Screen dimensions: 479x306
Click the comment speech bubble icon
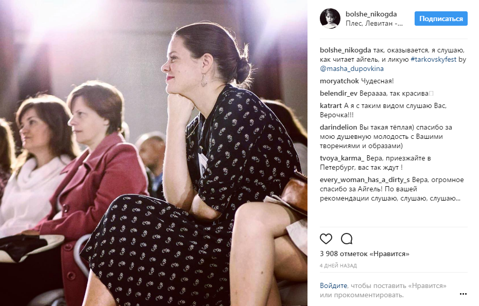347,239
